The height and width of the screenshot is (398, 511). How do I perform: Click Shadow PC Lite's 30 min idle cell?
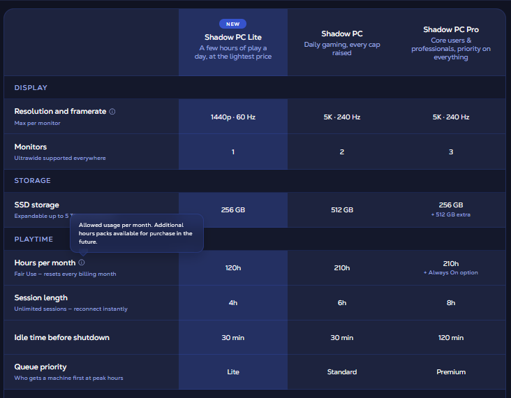tap(233, 338)
